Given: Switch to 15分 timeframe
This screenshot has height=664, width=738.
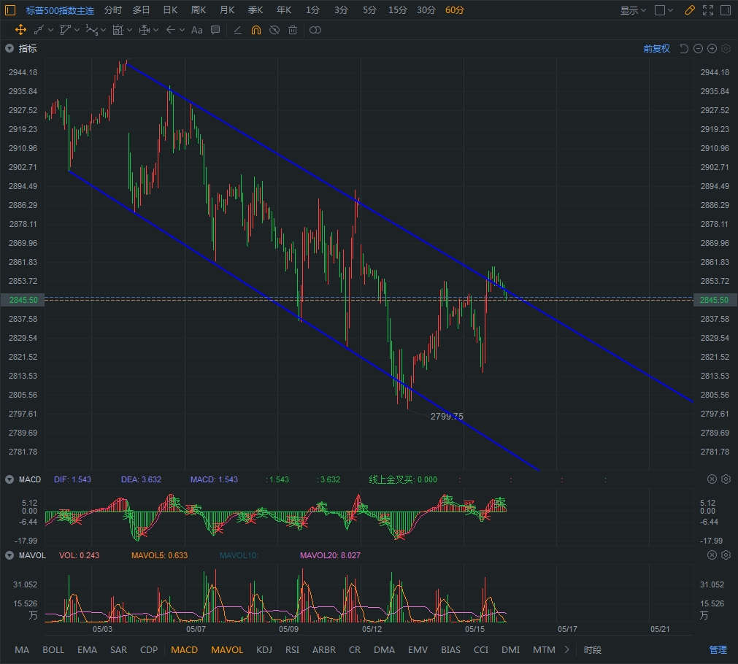Looking at the screenshot, I should pos(397,10).
